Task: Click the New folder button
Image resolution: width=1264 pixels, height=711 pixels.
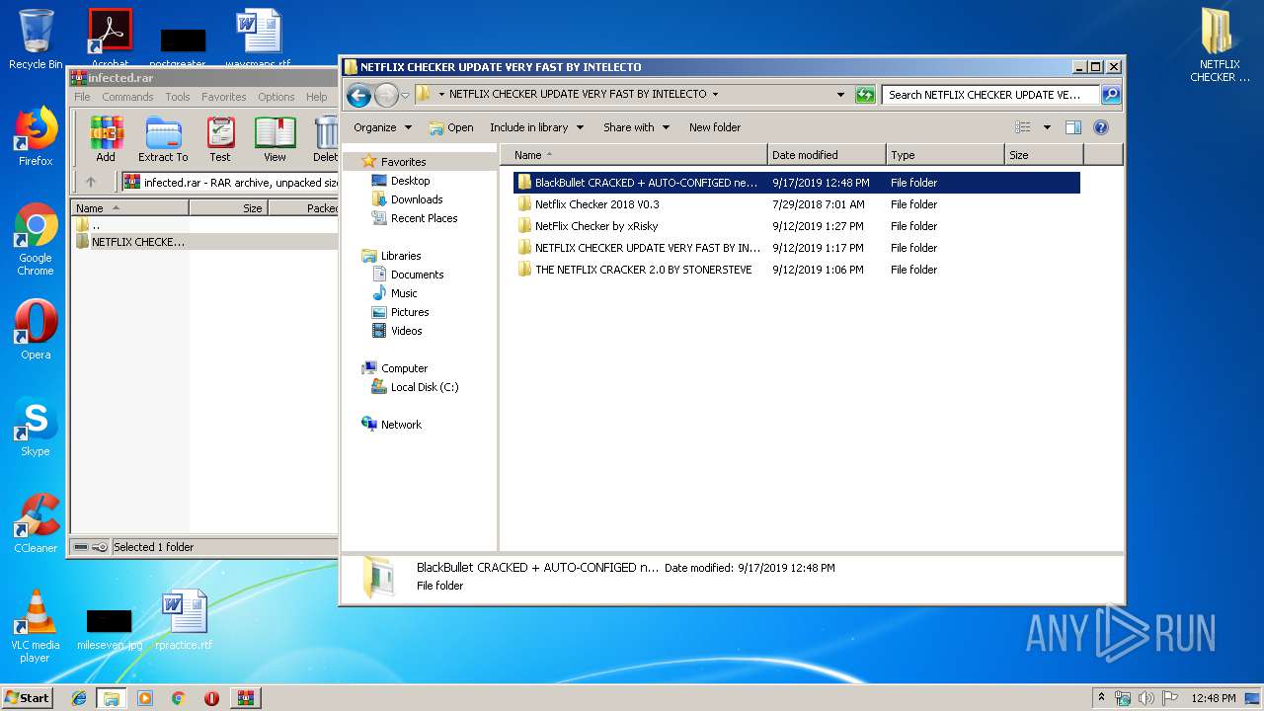Action: [715, 127]
